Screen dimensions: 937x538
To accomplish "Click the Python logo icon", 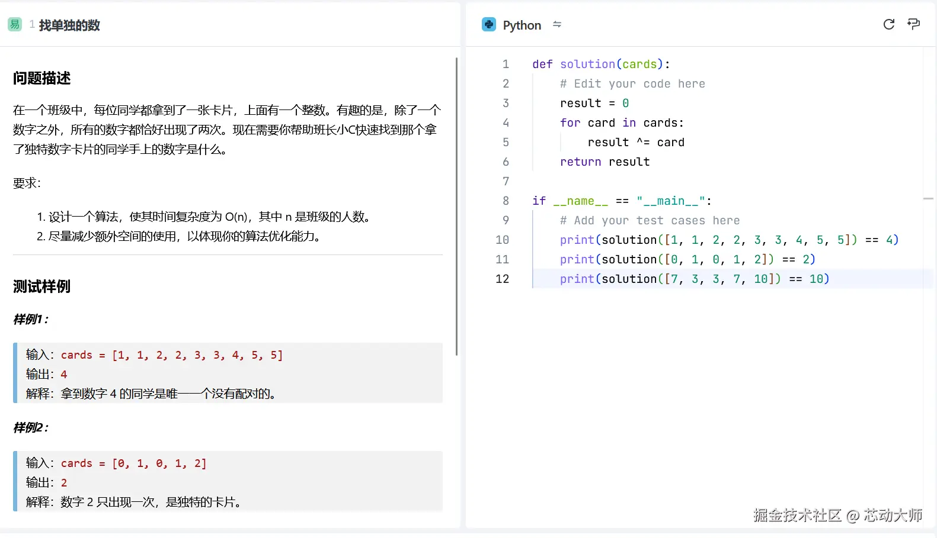I will (x=488, y=25).
